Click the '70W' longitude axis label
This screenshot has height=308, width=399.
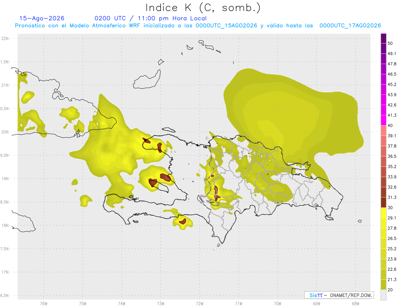tap(278, 303)
